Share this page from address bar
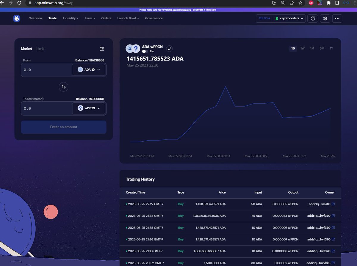 point(292,3)
